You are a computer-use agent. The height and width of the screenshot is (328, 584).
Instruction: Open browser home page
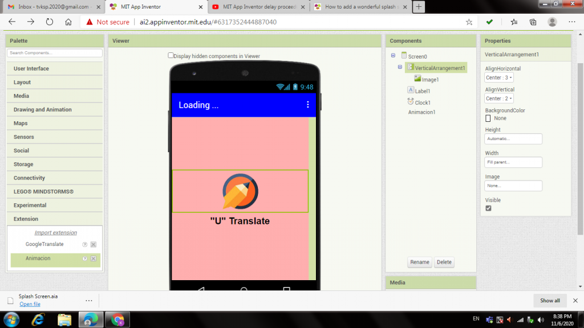[68, 22]
